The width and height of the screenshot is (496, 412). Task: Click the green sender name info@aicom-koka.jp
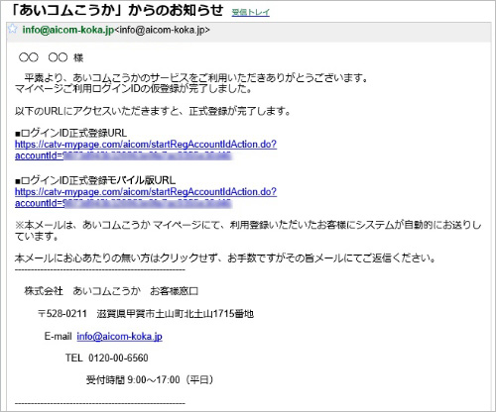pyautogui.click(x=68, y=30)
